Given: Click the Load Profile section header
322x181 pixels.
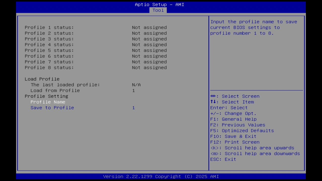Looking at the screenshot, I should click(x=42, y=79).
